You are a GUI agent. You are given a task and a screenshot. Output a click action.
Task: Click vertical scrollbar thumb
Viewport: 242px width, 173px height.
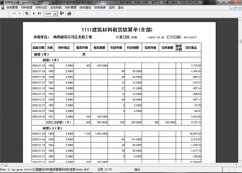tap(240, 41)
